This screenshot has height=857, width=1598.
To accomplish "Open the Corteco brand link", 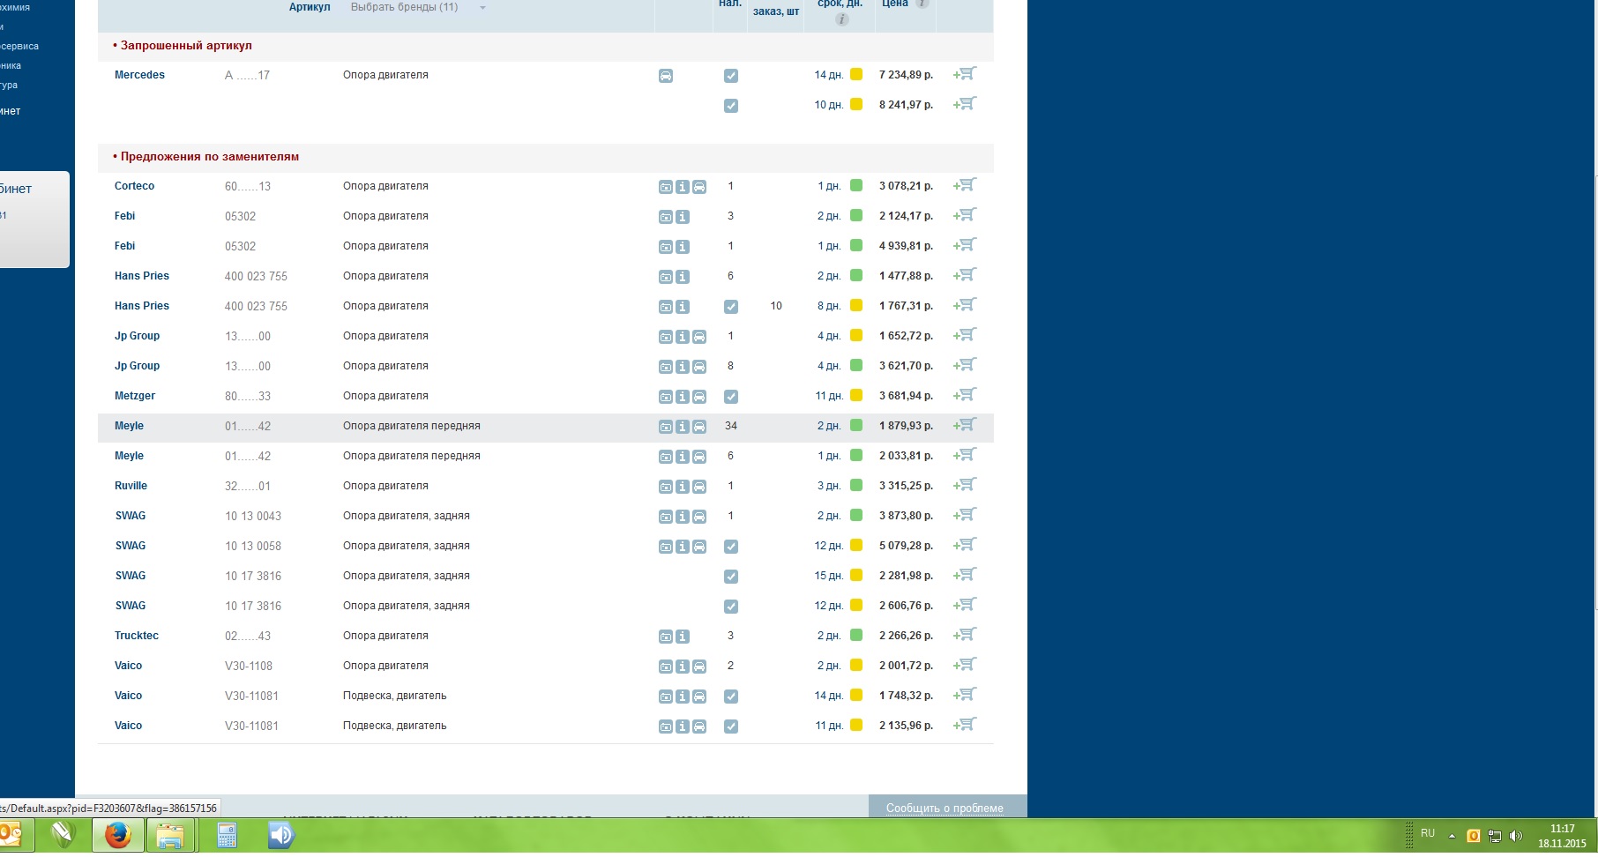I will pos(134,186).
